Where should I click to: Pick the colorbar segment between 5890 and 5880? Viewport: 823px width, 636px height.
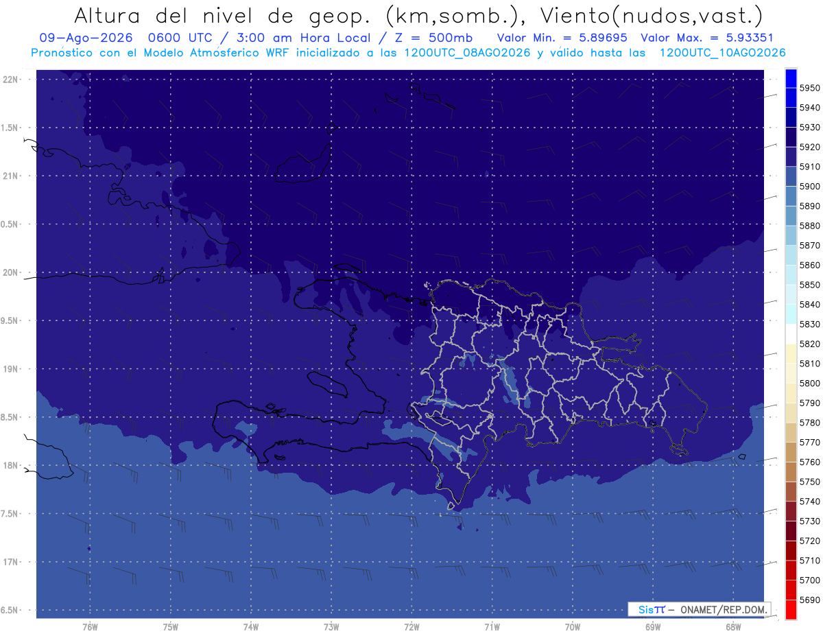pos(791,215)
